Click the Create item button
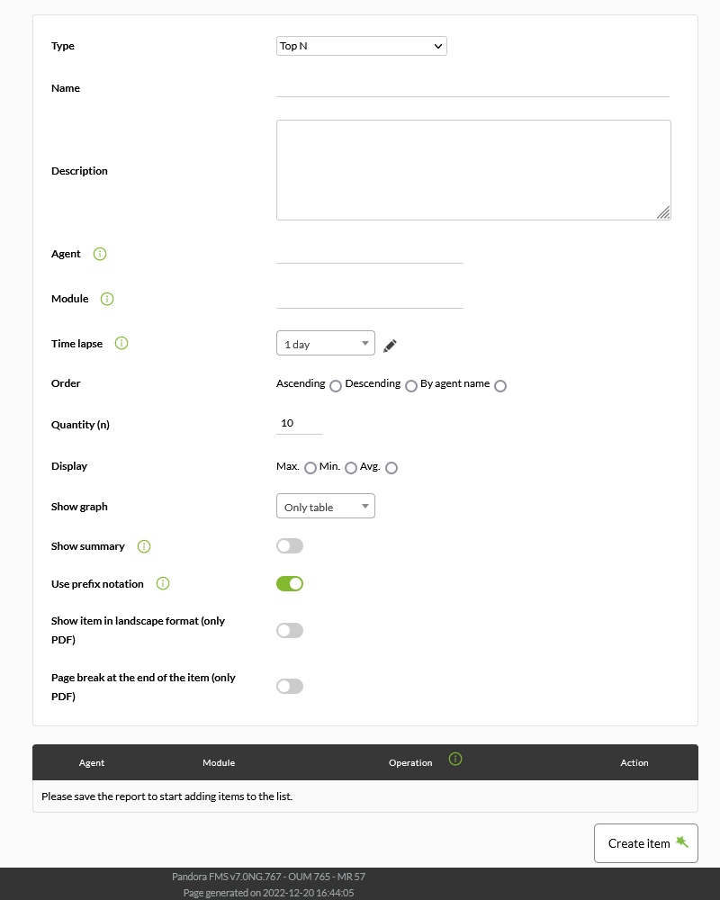 [x=646, y=843]
